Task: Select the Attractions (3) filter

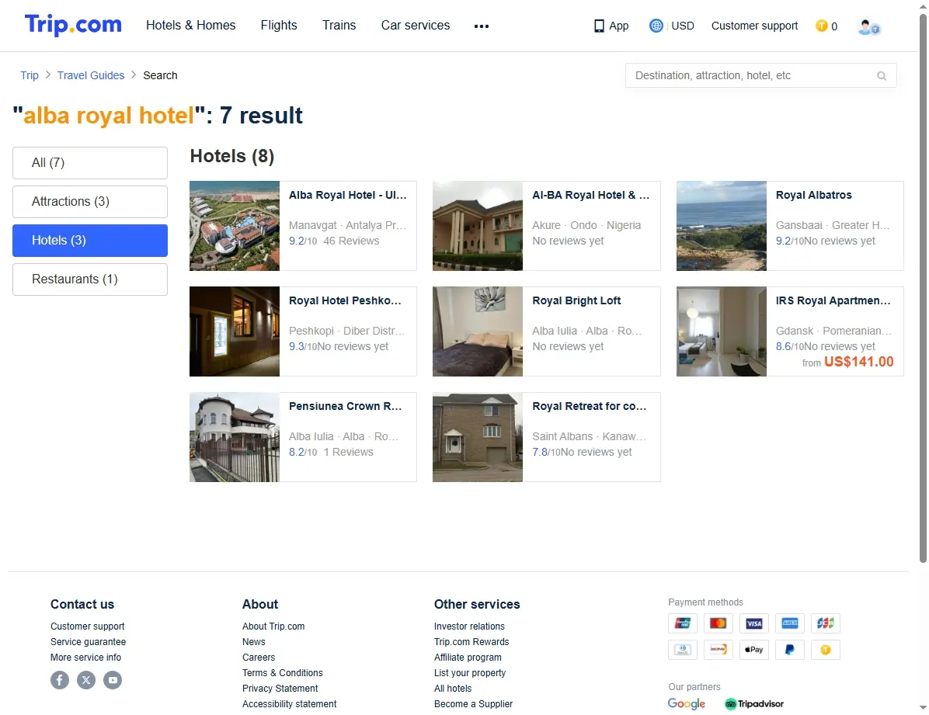Action: pos(90,201)
